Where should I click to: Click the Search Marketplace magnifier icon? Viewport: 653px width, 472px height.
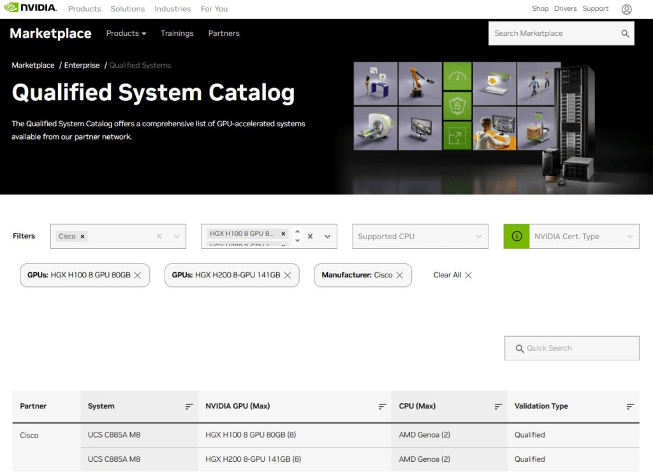(625, 33)
